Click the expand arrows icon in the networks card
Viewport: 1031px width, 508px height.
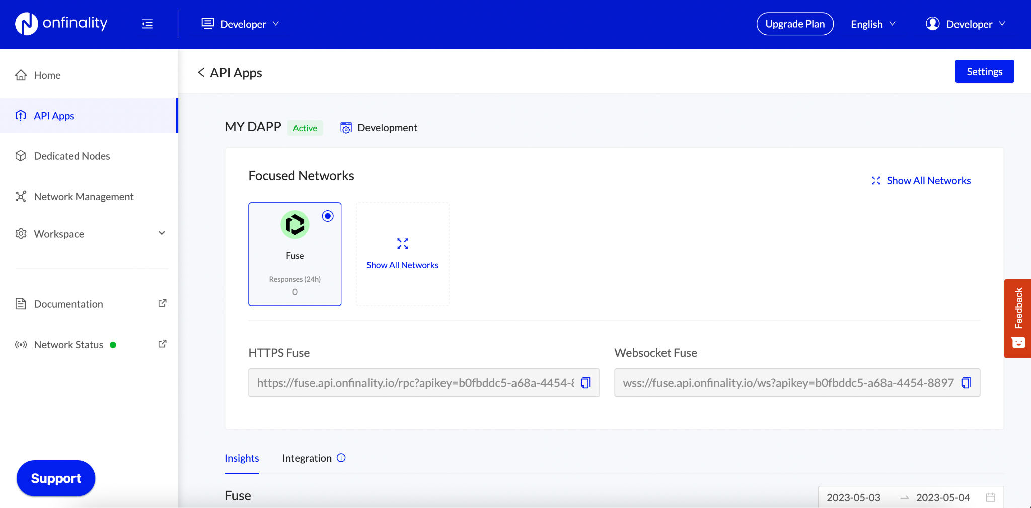[x=403, y=244]
